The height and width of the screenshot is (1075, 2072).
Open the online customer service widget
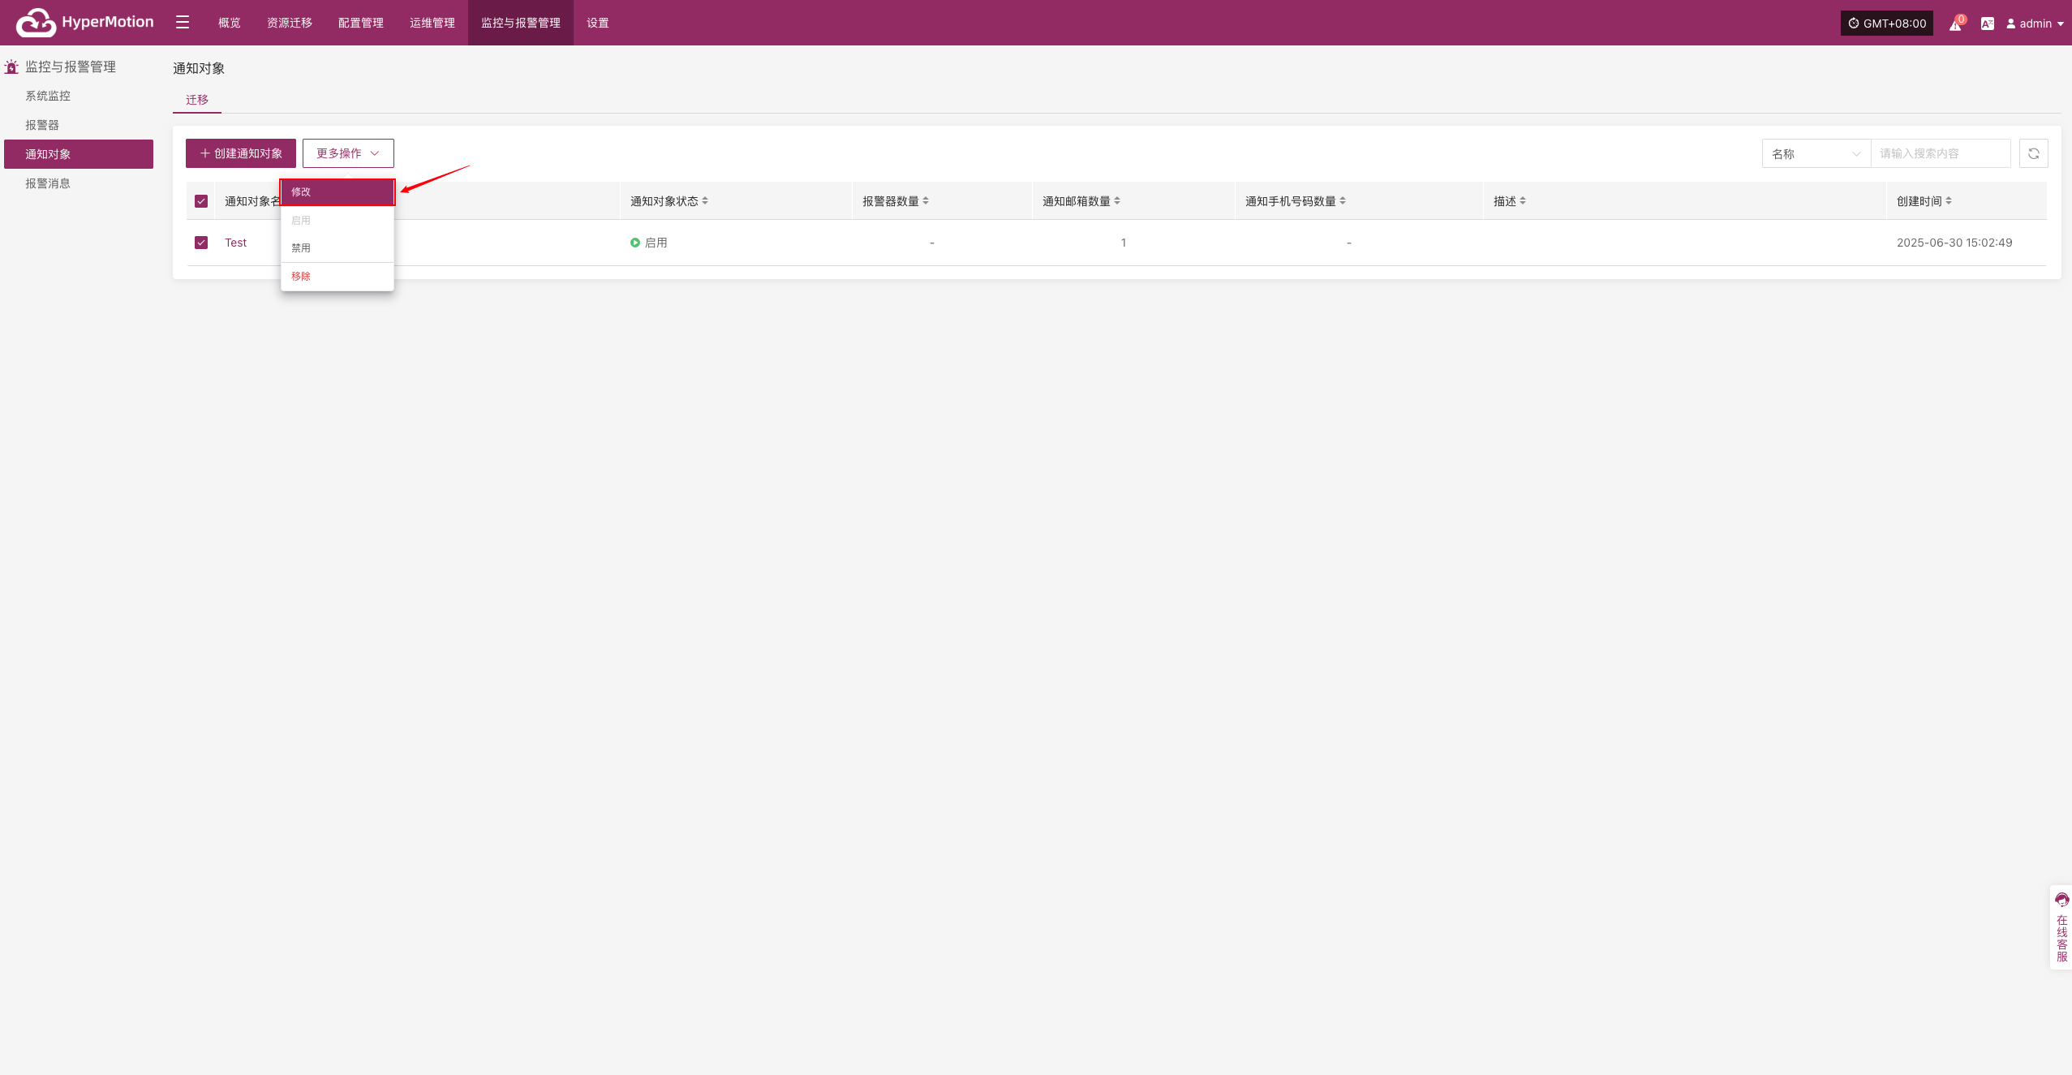pyautogui.click(x=2061, y=927)
